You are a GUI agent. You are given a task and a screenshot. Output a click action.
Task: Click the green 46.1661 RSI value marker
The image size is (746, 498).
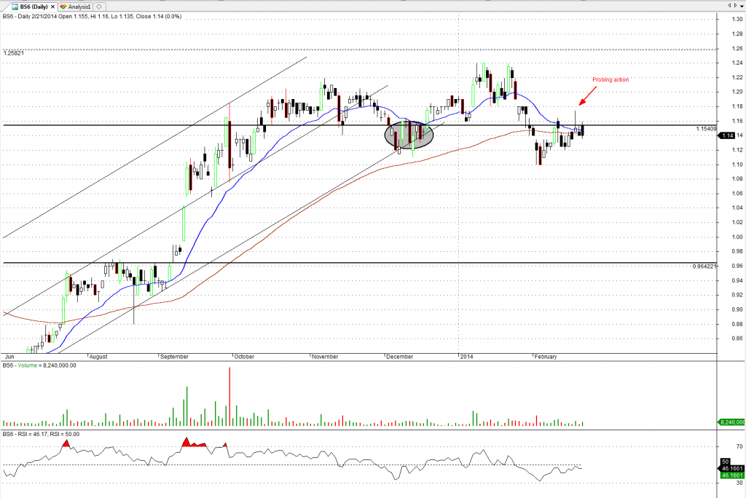[729, 475]
